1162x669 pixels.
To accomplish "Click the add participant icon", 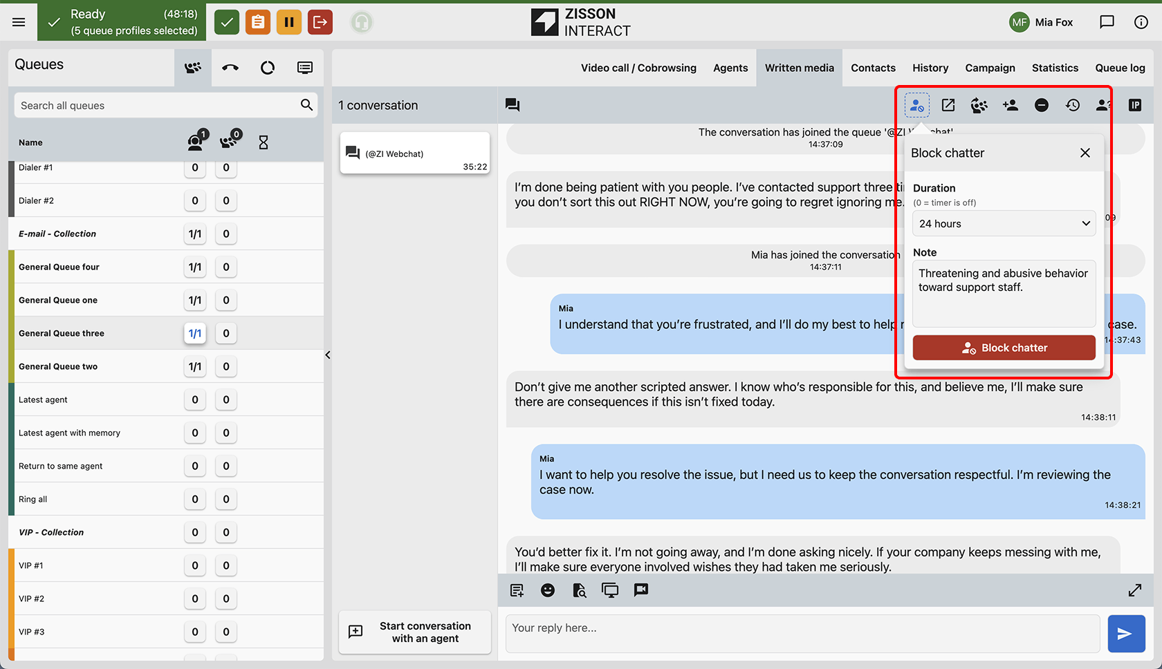I will (1011, 105).
